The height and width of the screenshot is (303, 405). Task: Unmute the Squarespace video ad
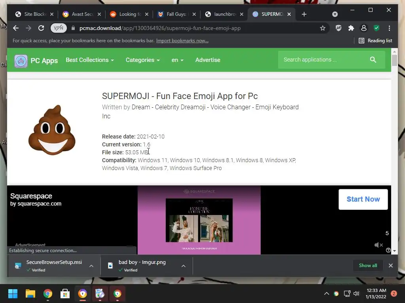point(379,245)
